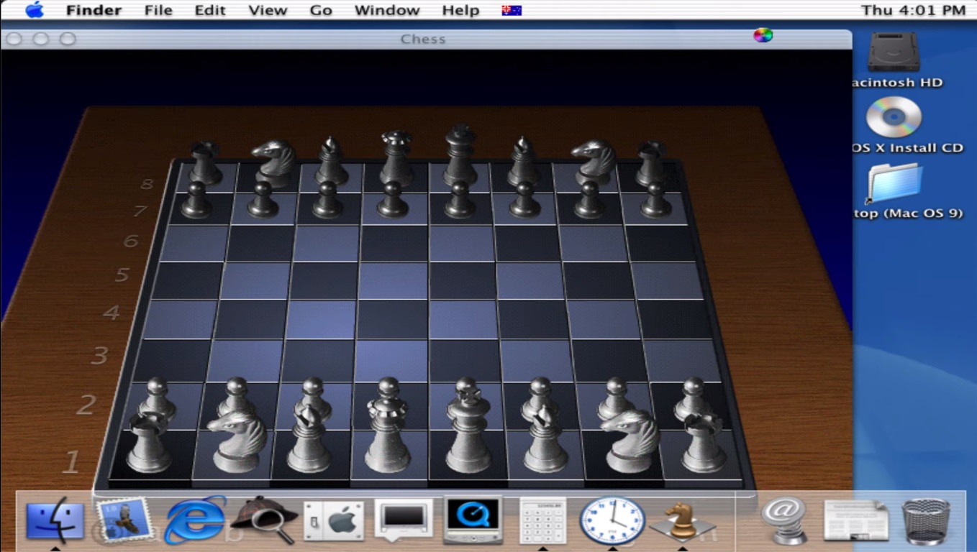Click the Displays monitor icon in the Dock
The height and width of the screenshot is (552, 977).
click(x=404, y=519)
